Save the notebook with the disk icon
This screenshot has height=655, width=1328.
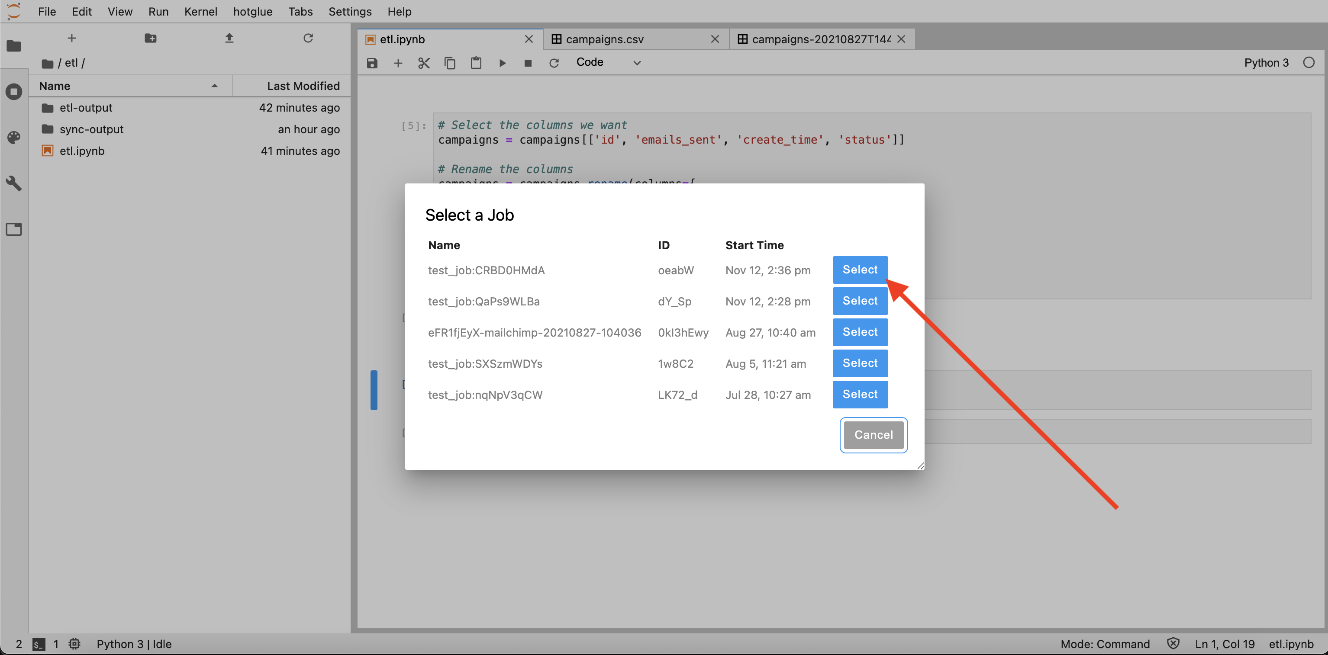[x=372, y=63]
